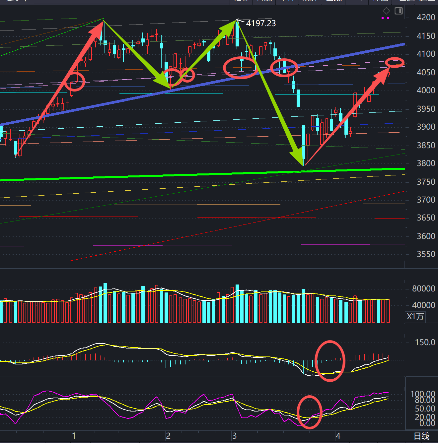Click the diamond icon above the price axis
The height and width of the screenshot is (443, 438).
(x=386, y=11)
